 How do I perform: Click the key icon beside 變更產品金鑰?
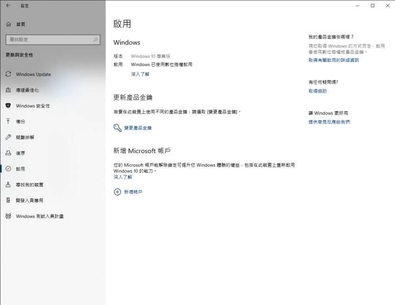tap(117, 128)
